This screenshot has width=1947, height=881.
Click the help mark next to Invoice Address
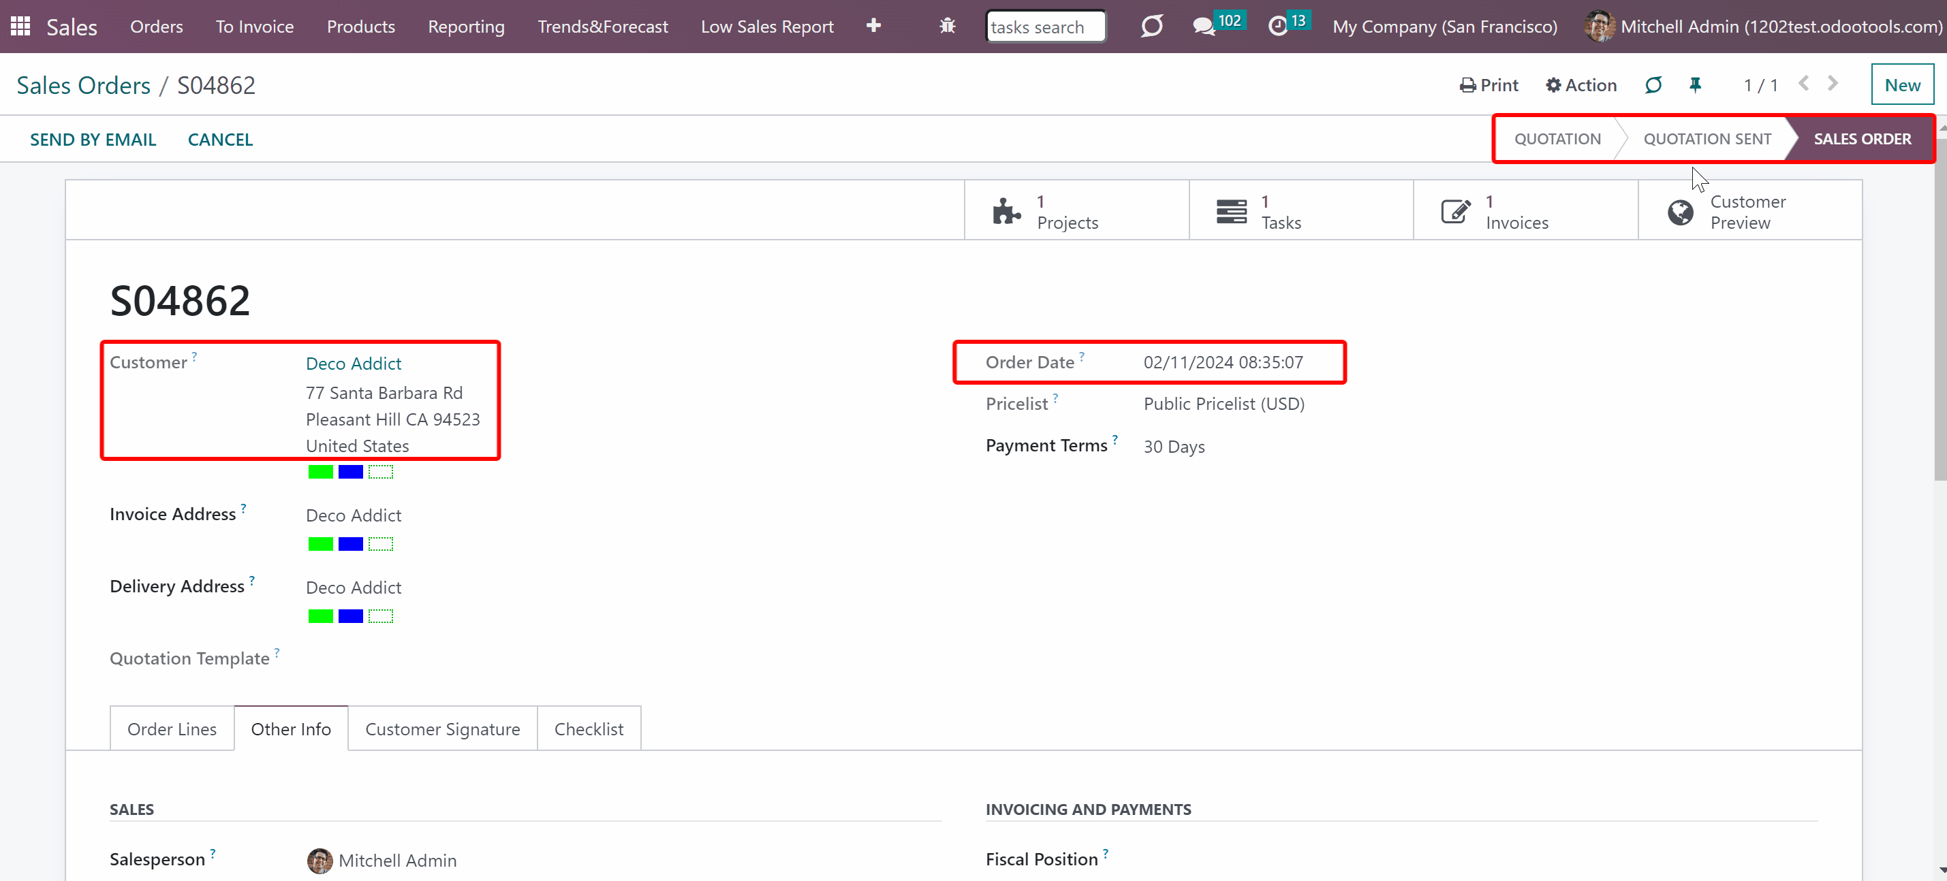coord(243,508)
